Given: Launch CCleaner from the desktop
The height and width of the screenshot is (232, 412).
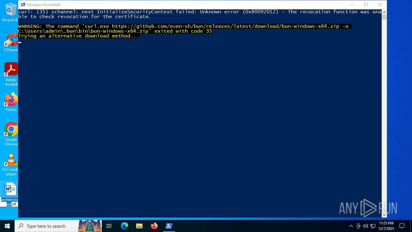Looking at the screenshot, I should tap(11, 42).
